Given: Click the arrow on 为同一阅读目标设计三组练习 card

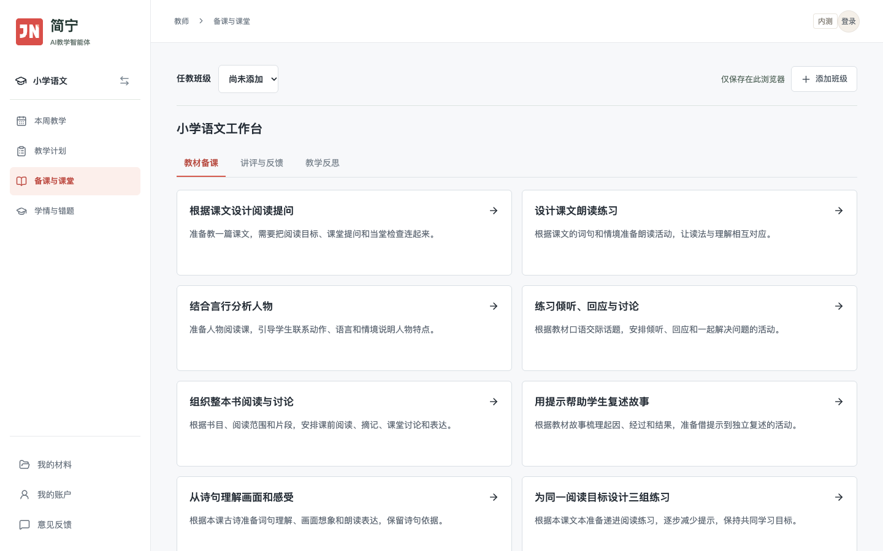Looking at the screenshot, I should tap(839, 497).
